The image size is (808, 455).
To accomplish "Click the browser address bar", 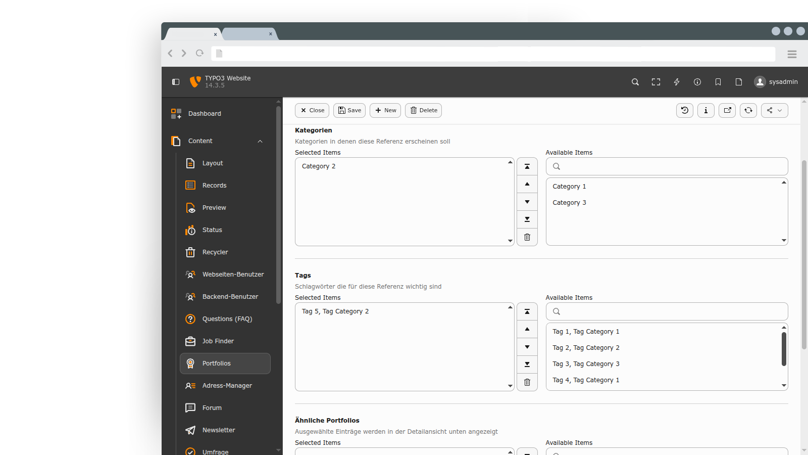I will pos(493,54).
